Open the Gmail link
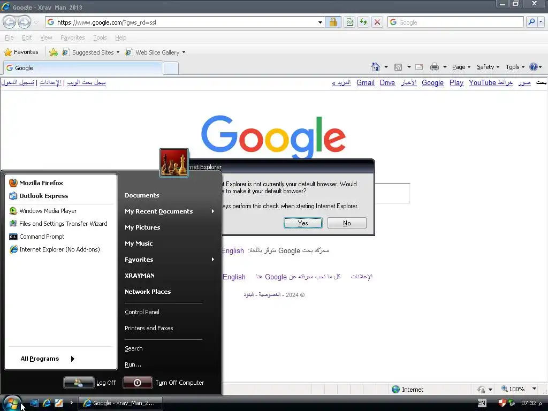This screenshot has width=548, height=411. coord(366,83)
